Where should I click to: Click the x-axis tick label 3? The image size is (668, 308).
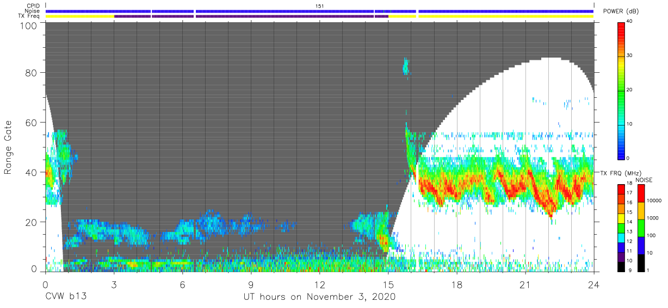click(114, 284)
